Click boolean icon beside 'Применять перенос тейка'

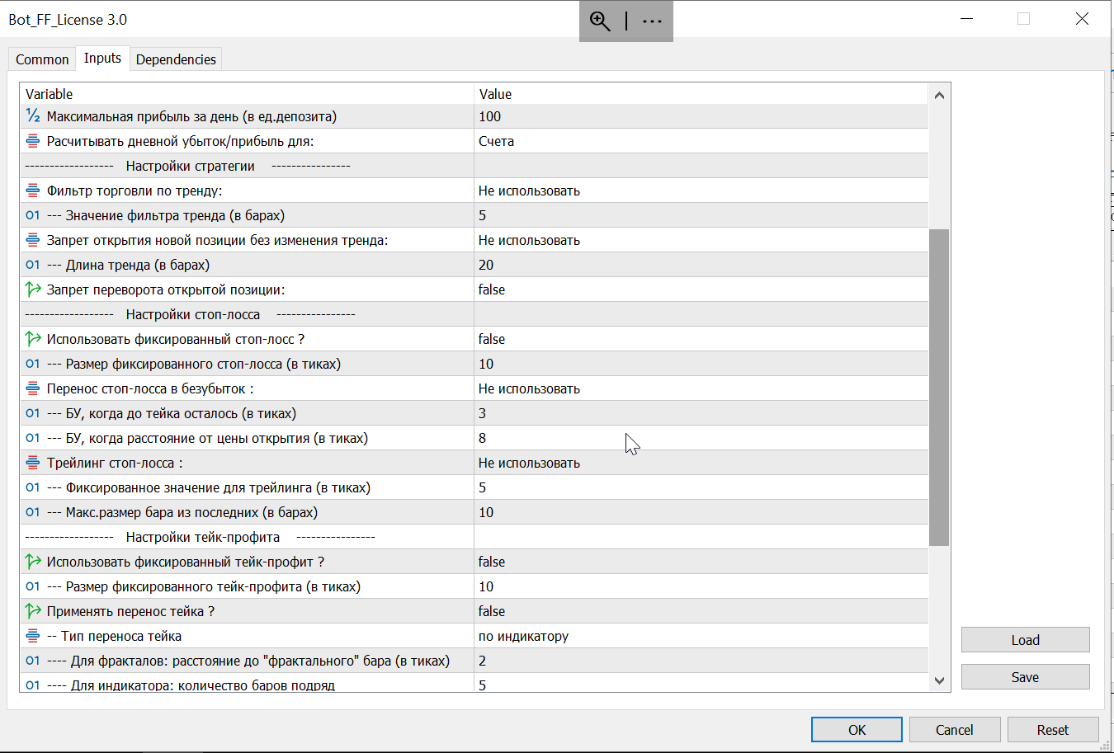(x=33, y=611)
